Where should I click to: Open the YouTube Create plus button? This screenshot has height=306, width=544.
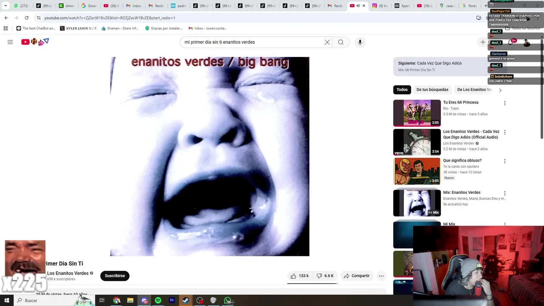[483, 42]
